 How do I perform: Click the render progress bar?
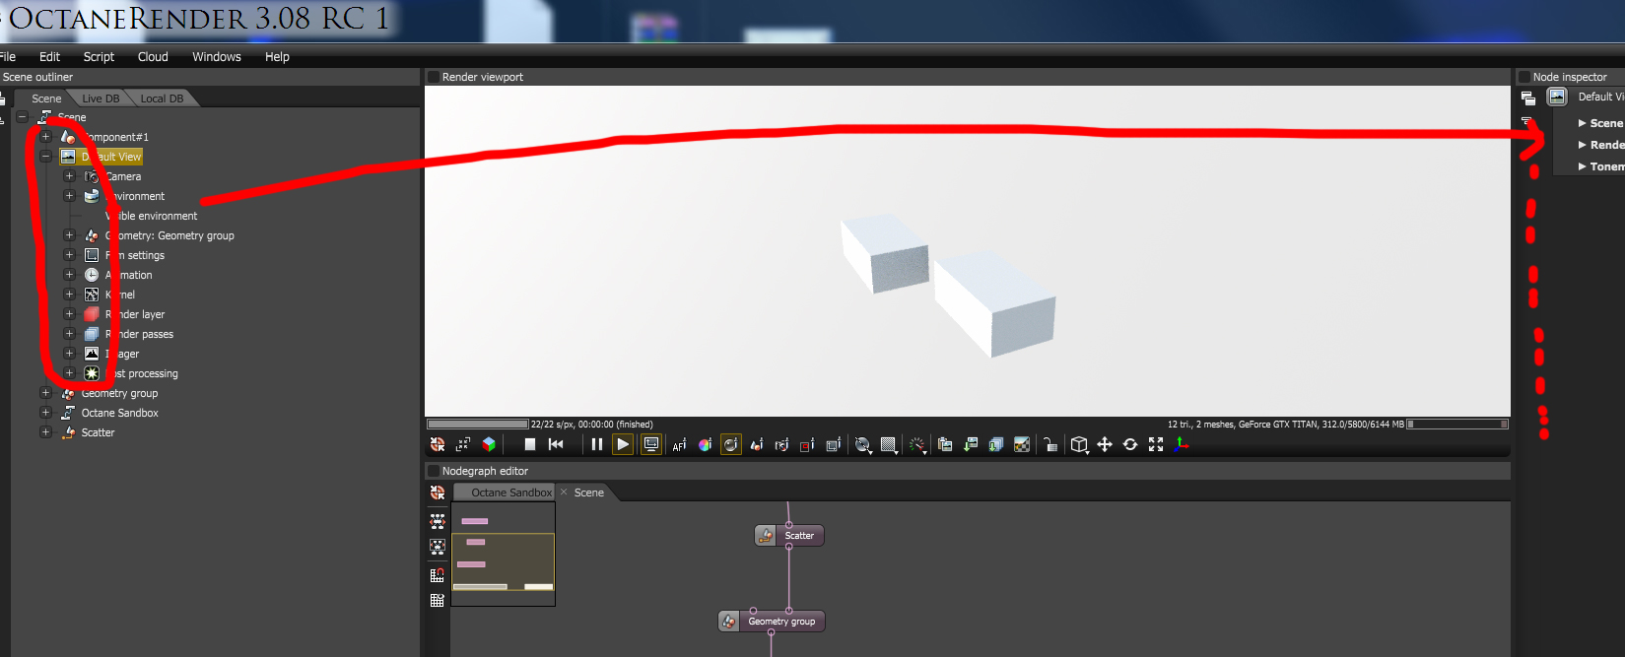tap(478, 425)
